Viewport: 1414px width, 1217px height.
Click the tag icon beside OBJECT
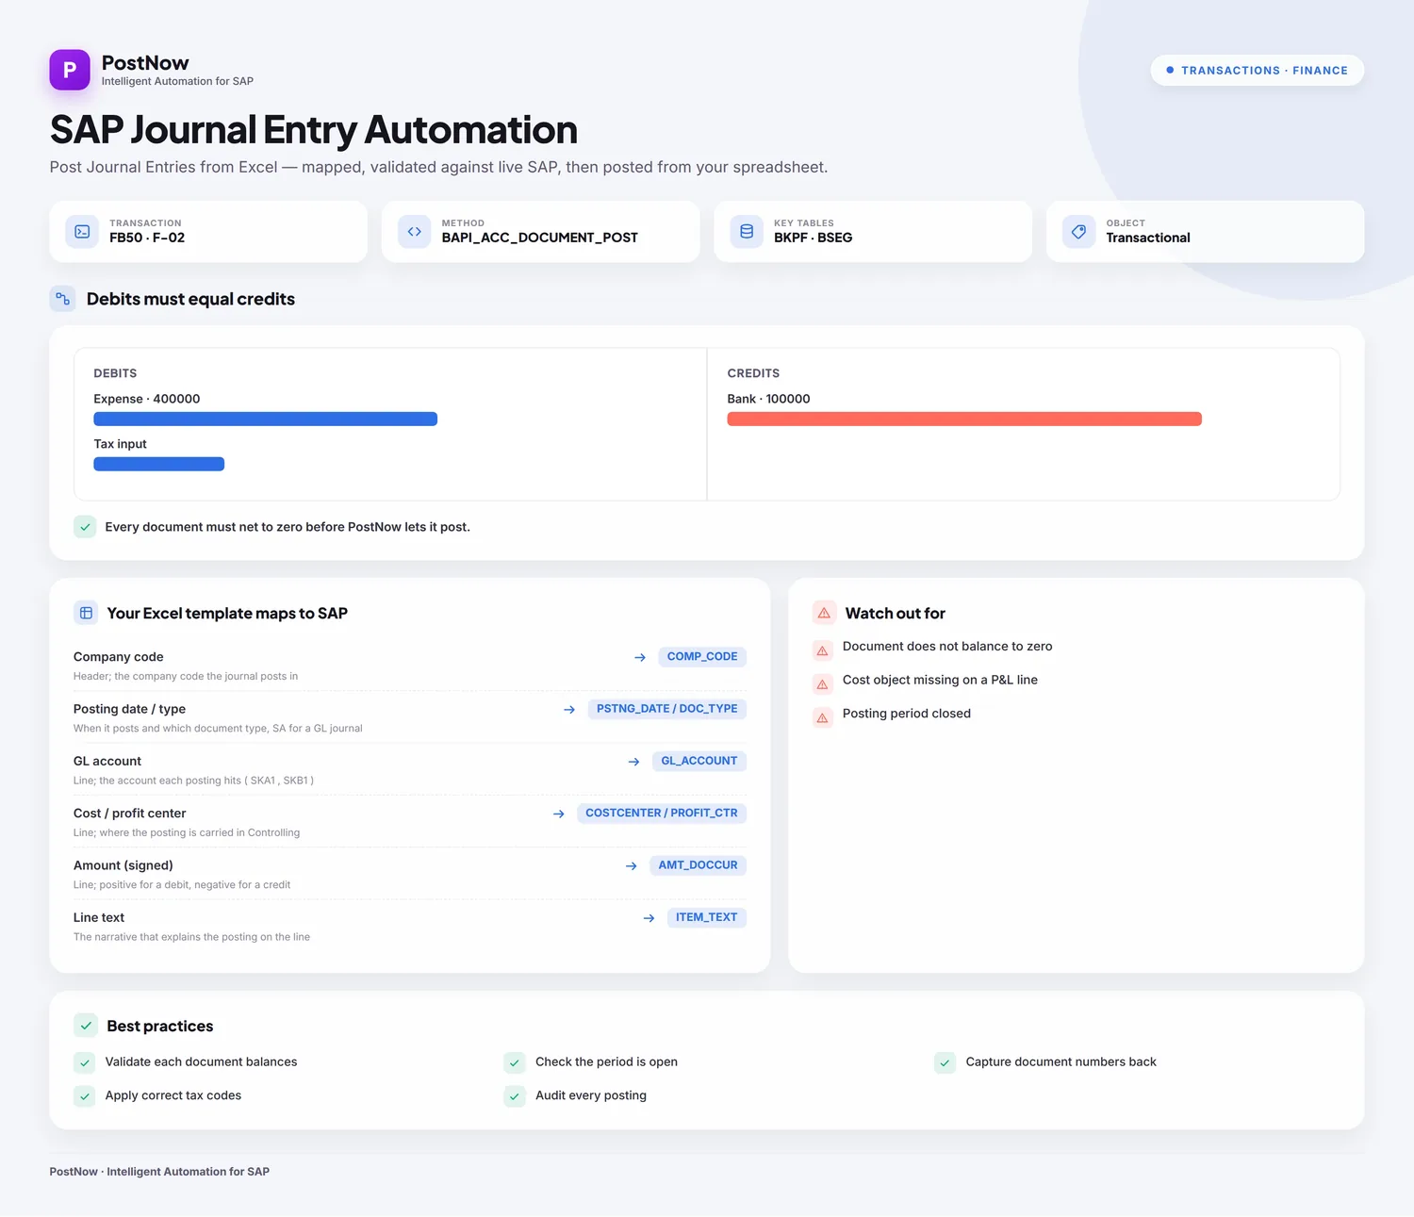[x=1078, y=231]
